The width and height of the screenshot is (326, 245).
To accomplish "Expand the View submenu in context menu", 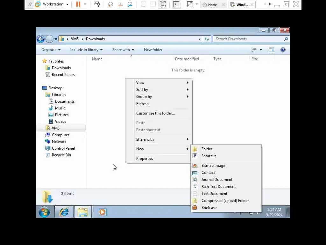I will 159,83.
